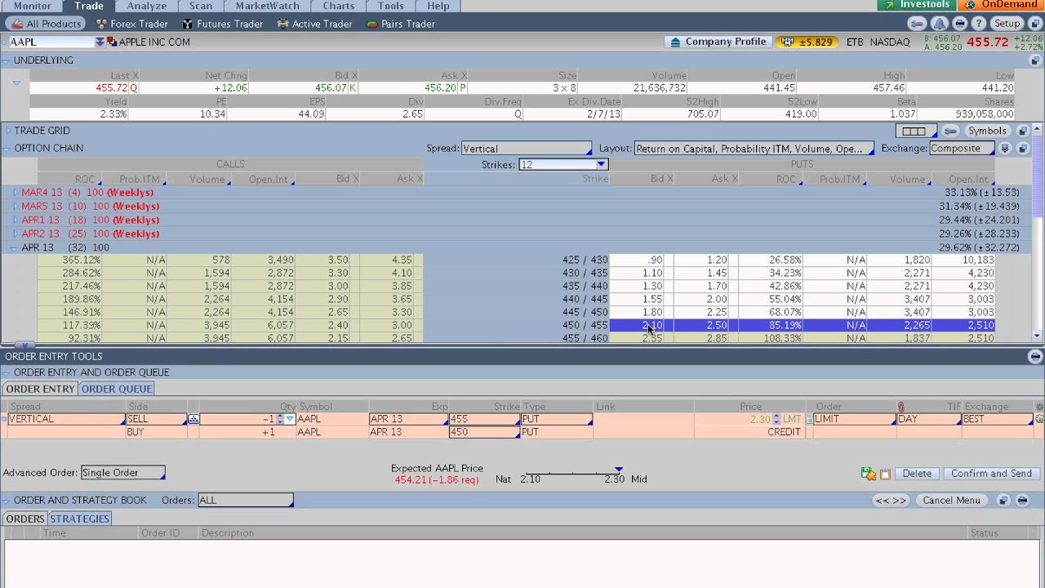The width and height of the screenshot is (1045, 588).
Task: Switch to the Analyze tab
Action: (x=147, y=6)
